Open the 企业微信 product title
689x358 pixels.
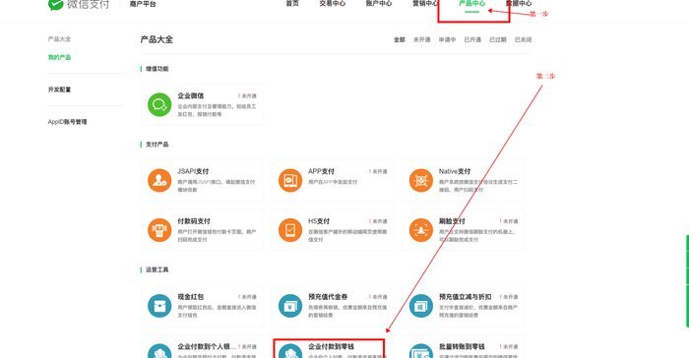coord(191,95)
